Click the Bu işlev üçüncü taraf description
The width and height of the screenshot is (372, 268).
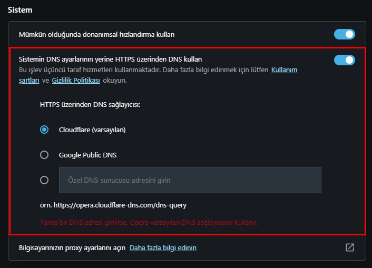tap(142, 70)
